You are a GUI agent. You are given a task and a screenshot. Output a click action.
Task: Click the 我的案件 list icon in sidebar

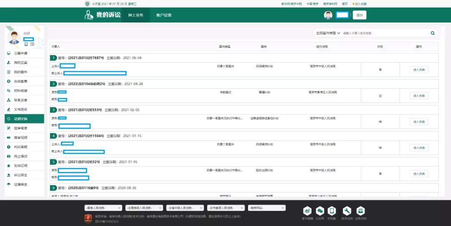click(x=9, y=72)
